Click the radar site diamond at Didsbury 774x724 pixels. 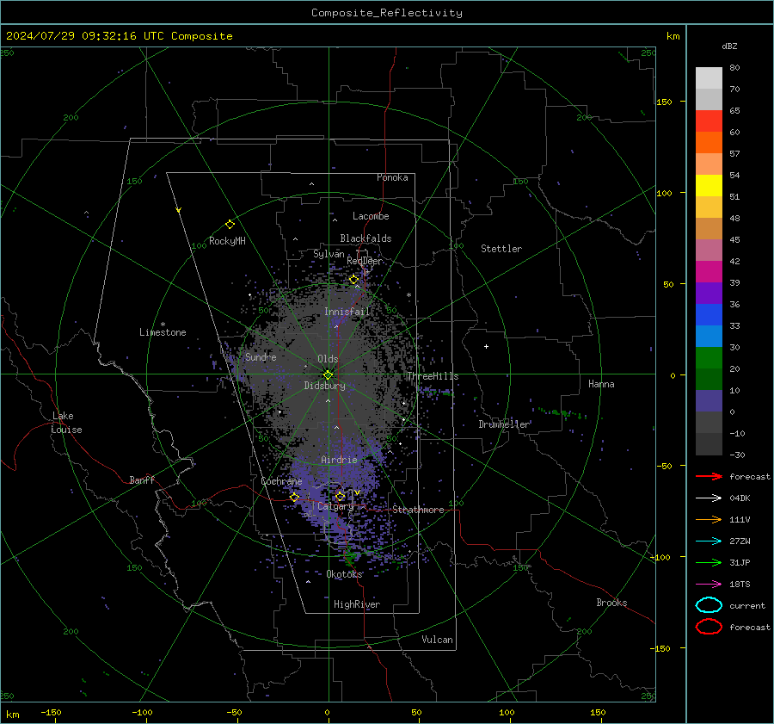[329, 375]
